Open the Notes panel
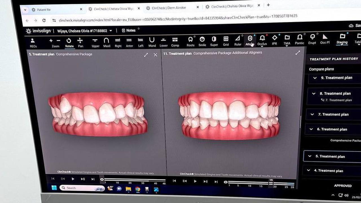Image resolution: width=361 pixels, height=203 pixels. point(129,30)
